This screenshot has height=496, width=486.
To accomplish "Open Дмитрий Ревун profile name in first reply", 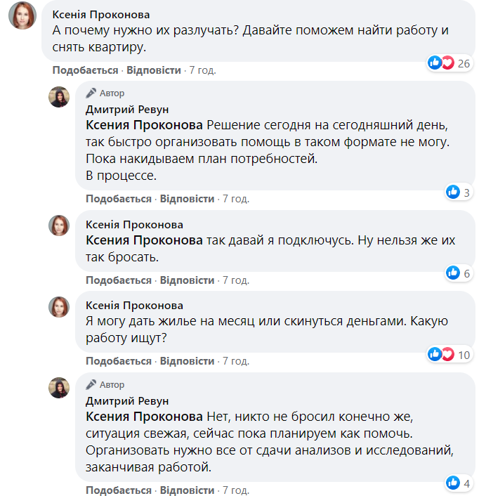I will [x=127, y=109].
